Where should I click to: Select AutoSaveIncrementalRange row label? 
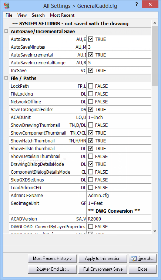click(38, 63)
